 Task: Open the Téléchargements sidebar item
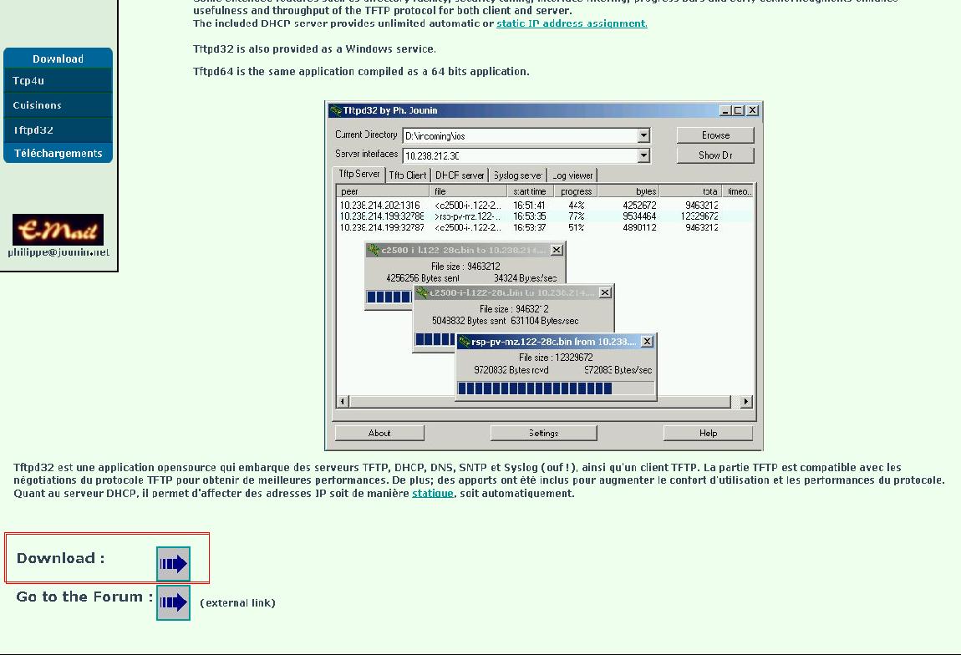pos(58,153)
